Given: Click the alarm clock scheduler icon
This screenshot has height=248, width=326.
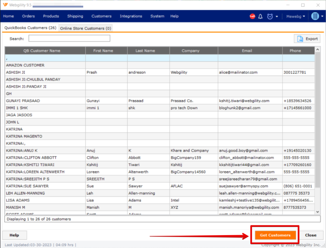Looking at the screenshot, I should point(270,16).
